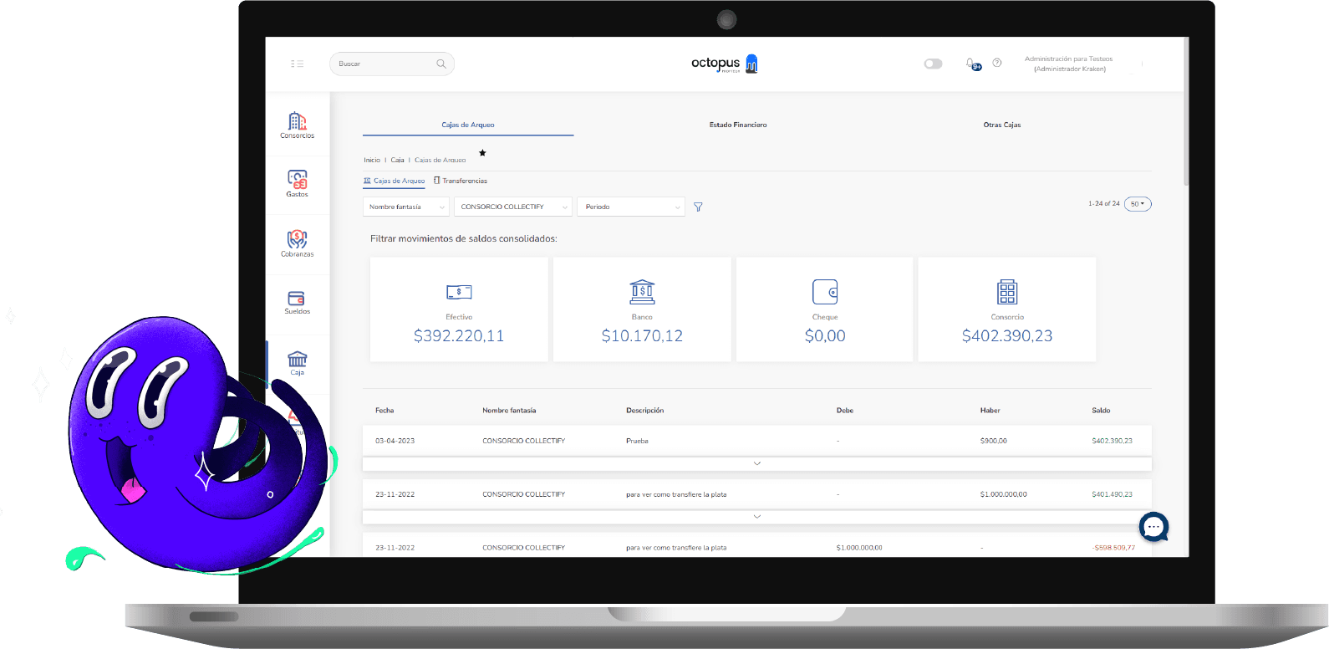
Task: Go to the Caja breadcrumb
Action: click(397, 160)
